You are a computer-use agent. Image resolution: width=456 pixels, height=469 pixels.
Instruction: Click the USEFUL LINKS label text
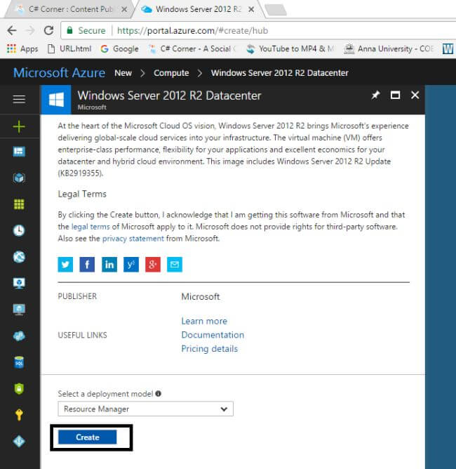tap(82, 336)
